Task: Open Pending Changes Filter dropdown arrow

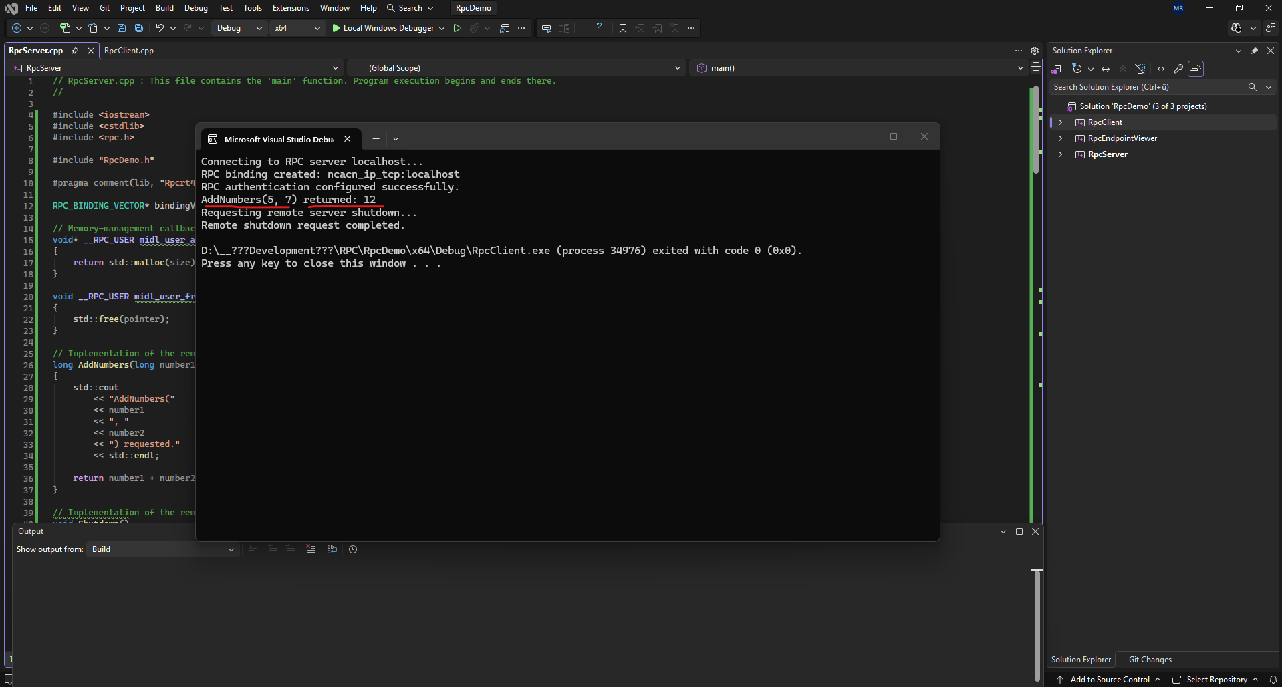Action: 1091,69
